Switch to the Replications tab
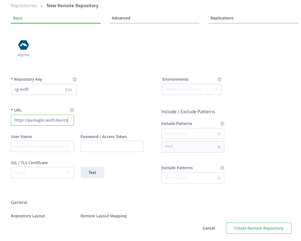This screenshot has width=301, height=241. pyautogui.click(x=222, y=18)
